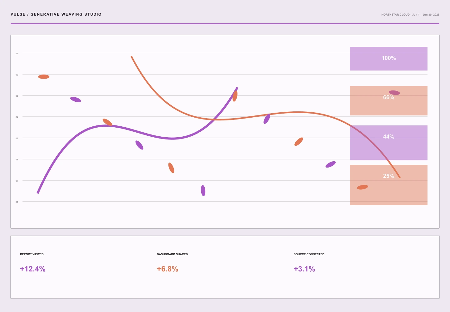Click axis label 07
This screenshot has width=450, height=312.
tap(17, 181)
